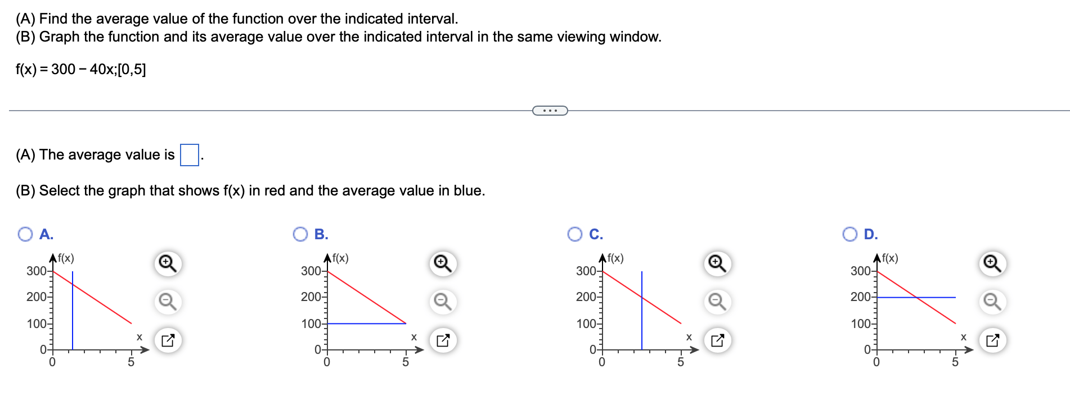Open graph B in popup window
Viewport: 1070px width, 401px height.
(x=443, y=340)
